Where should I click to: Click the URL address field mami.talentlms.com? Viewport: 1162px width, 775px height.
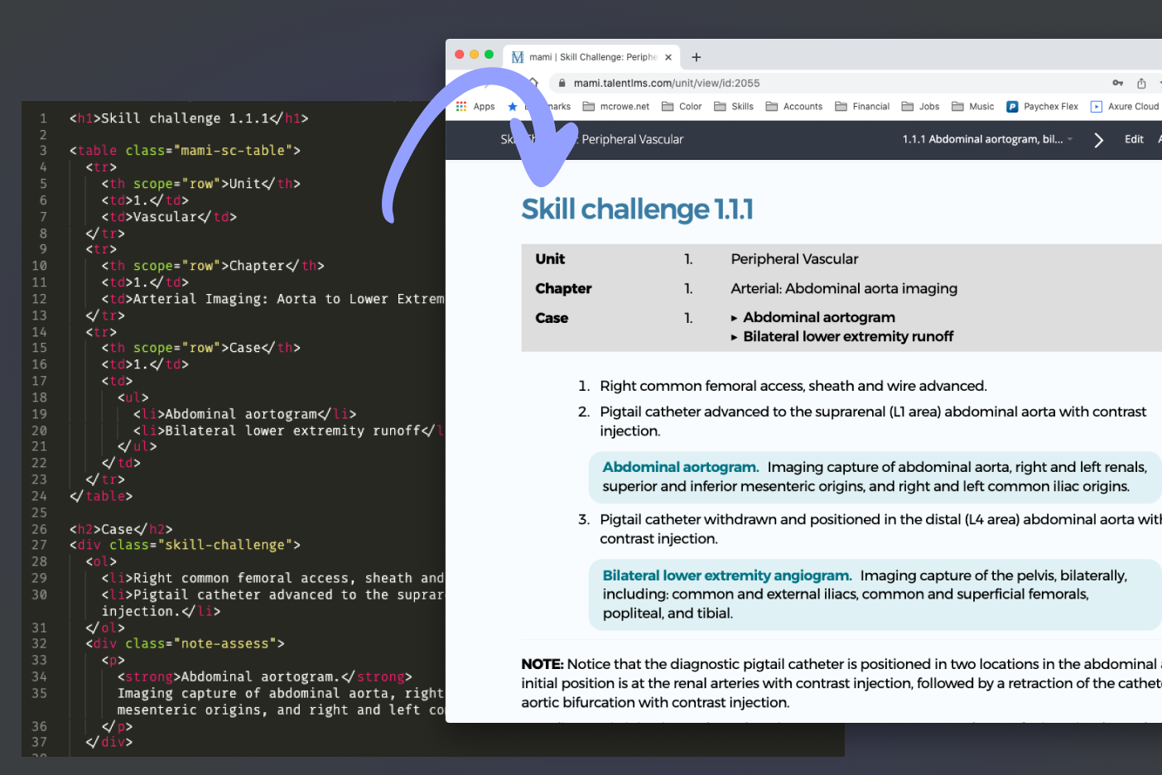click(x=667, y=83)
